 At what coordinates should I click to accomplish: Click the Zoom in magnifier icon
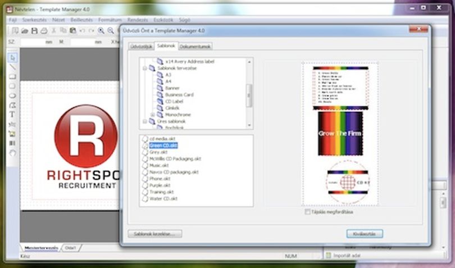click(101, 30)
